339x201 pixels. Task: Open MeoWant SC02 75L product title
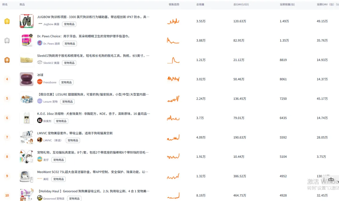point(93,172)
